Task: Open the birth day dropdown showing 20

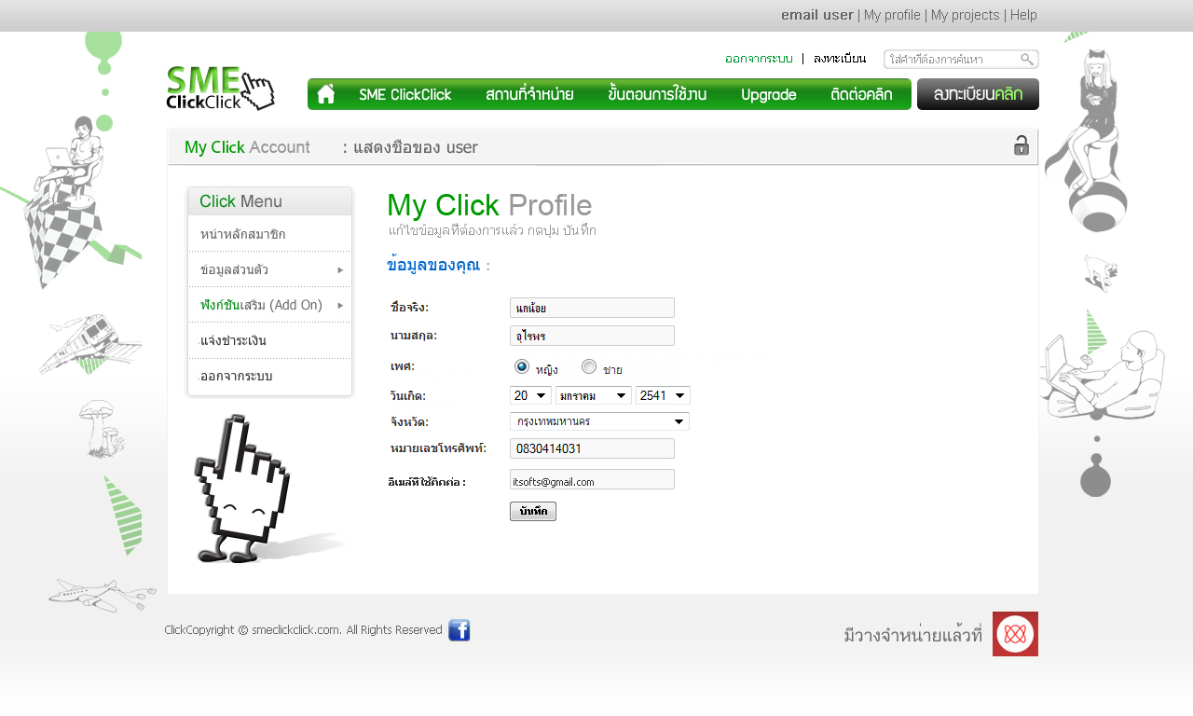Action: (x=530, y=395)
